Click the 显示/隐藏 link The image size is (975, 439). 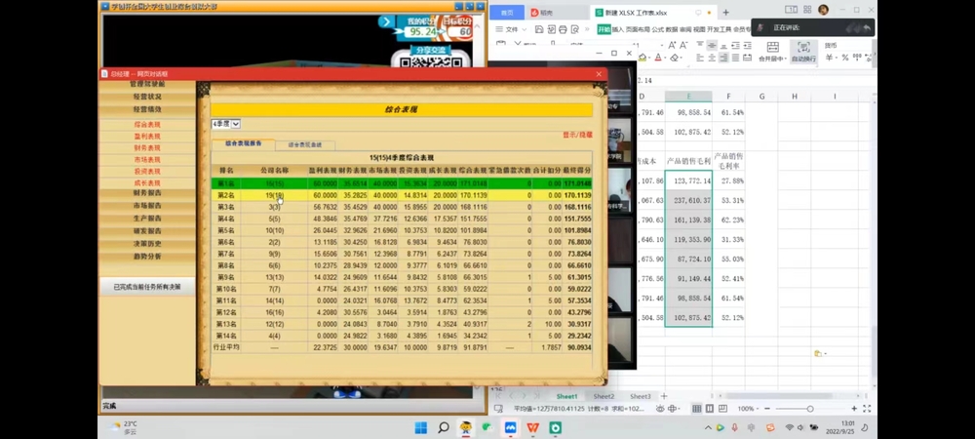(576, 135)
